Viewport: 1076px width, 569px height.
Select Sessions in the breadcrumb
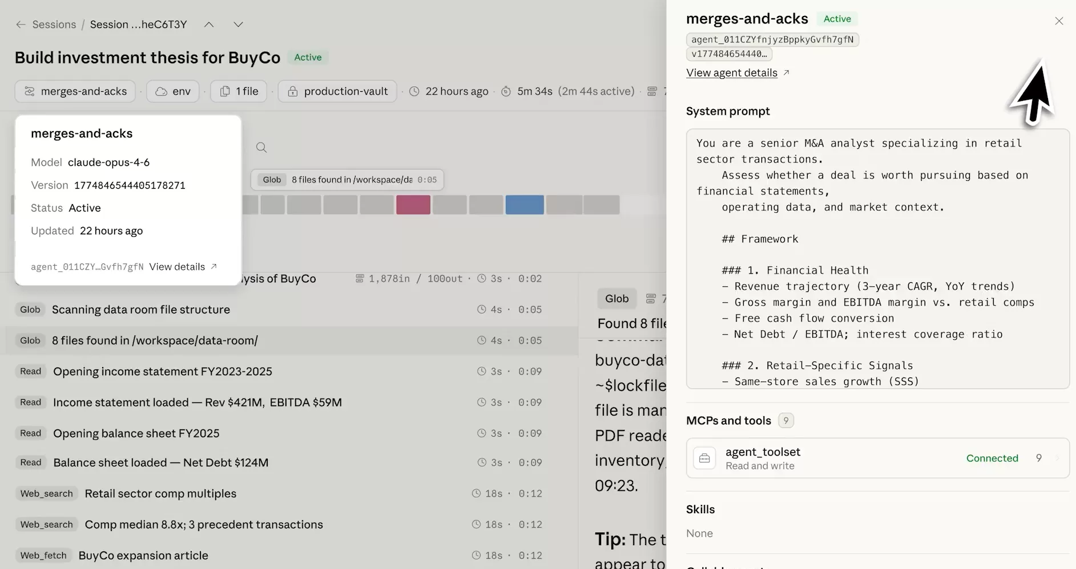pos(54,24)
